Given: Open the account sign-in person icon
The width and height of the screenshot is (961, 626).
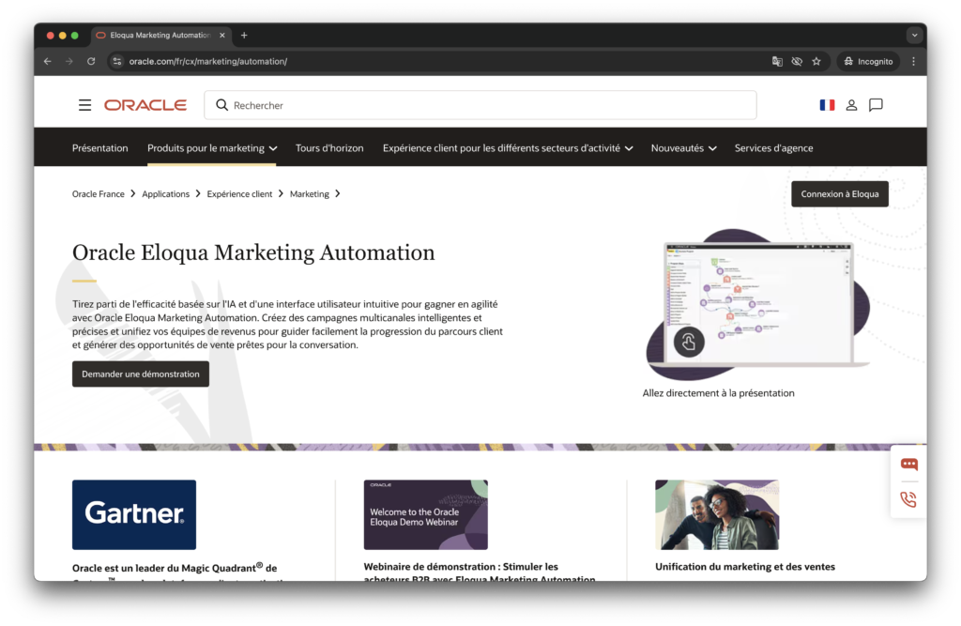Looking at the screenshot, I should tap(851, 105).
